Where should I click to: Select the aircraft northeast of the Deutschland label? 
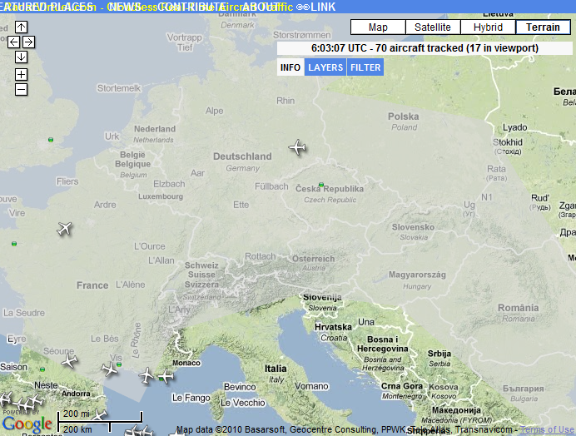[297, 147]
